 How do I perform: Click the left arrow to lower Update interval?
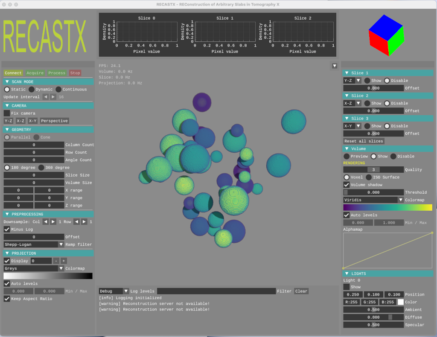click(x=45, y=97)
